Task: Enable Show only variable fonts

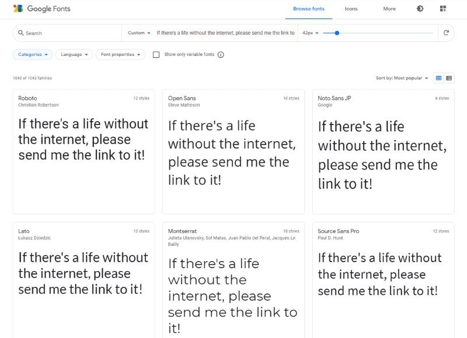Action: click(155, 54)
